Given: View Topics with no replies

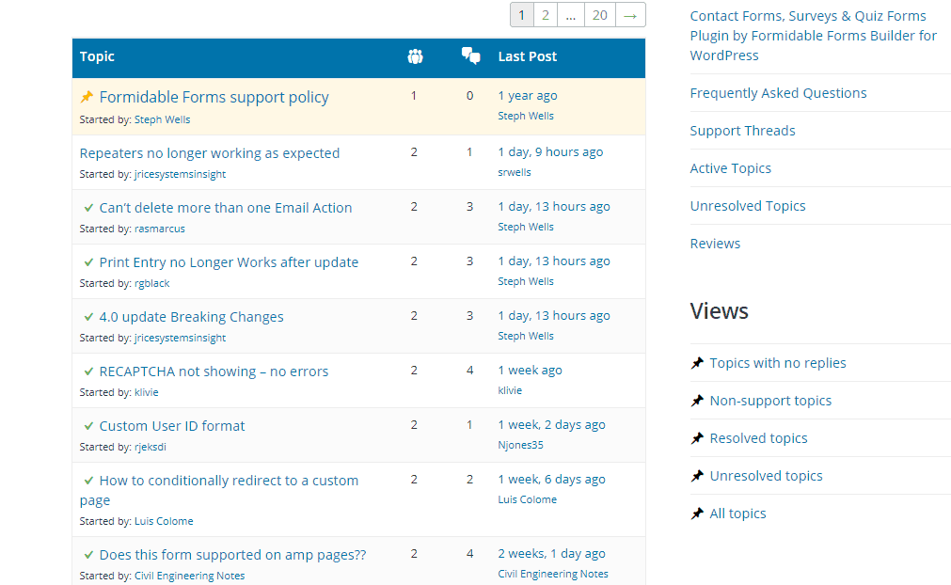Looking at the screenshot, I should click(778, 362).
